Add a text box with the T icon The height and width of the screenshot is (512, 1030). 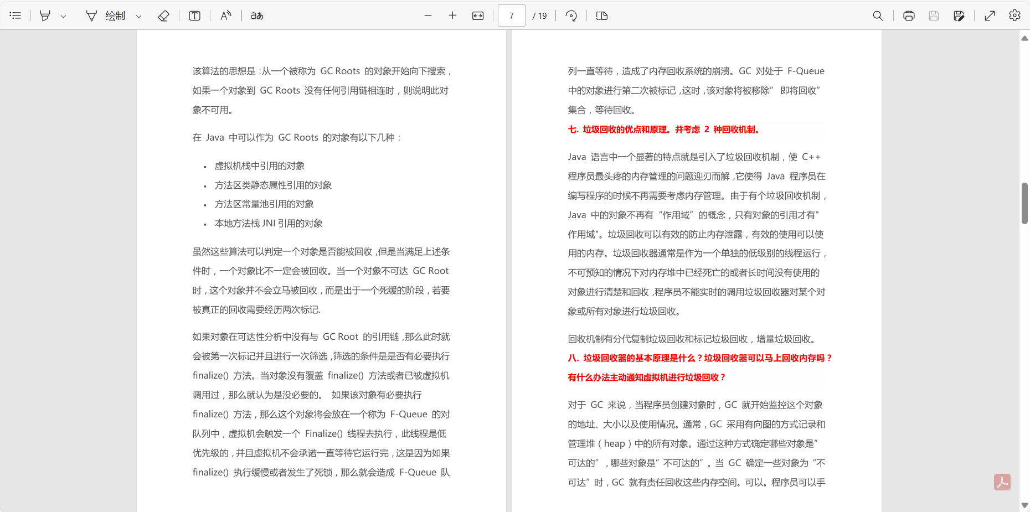coord(194,15)
